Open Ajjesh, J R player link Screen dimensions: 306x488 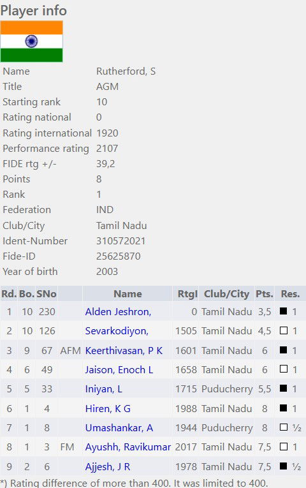tap(108, 466)
